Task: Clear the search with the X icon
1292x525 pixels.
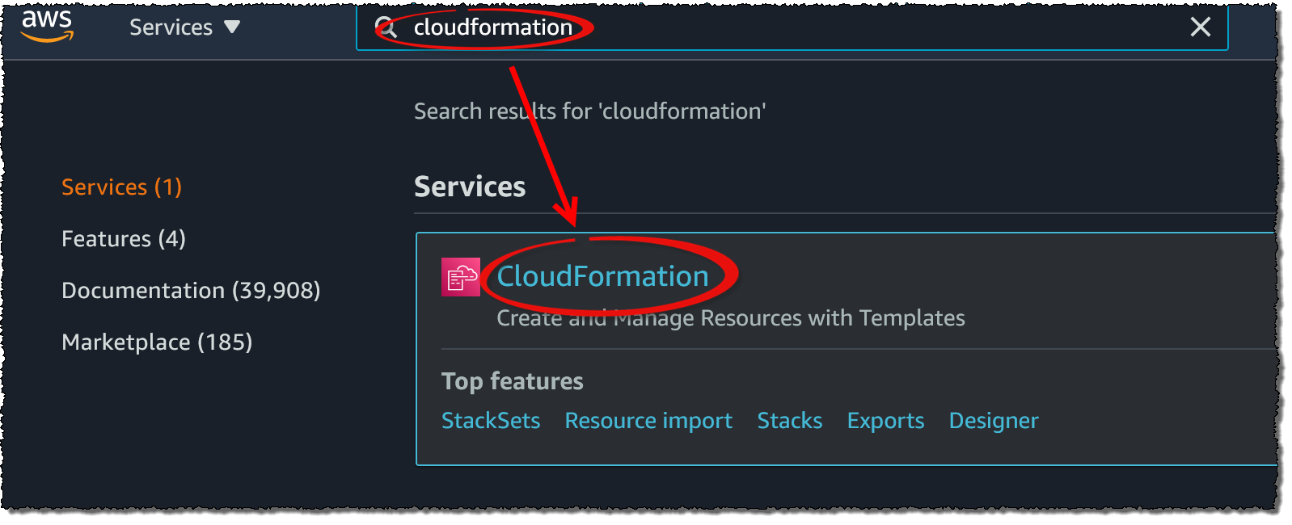Action: click(x=1200, y=27)
